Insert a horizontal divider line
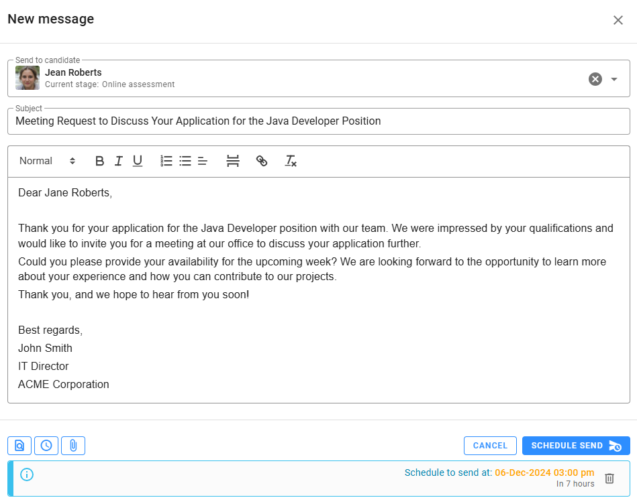 (x=233, y=161)
